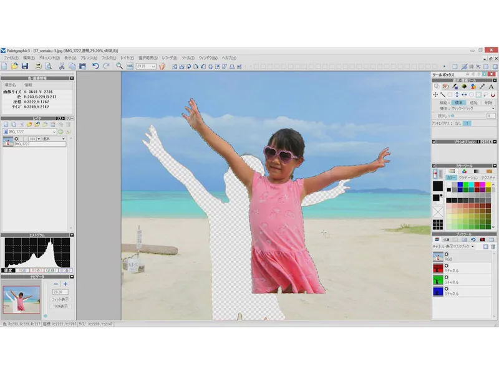Viewport: 499px width, 374px height.
Task: Click the 100%表示 button in navigator
Action: click(x=61, y=307)
